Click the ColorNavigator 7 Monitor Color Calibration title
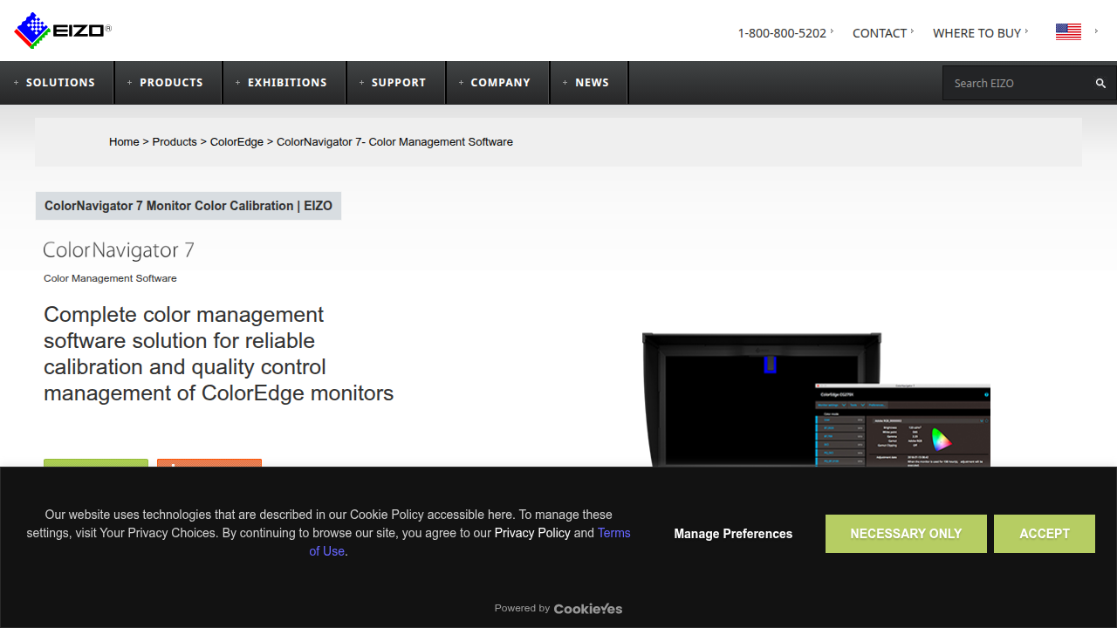1117x628 pixels. (x=188, y=206)
